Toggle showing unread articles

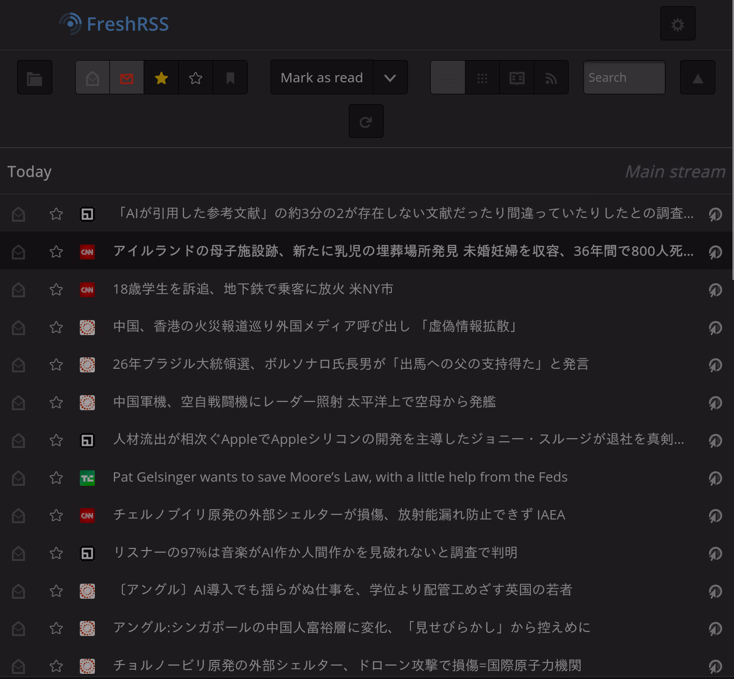(126, 78)
